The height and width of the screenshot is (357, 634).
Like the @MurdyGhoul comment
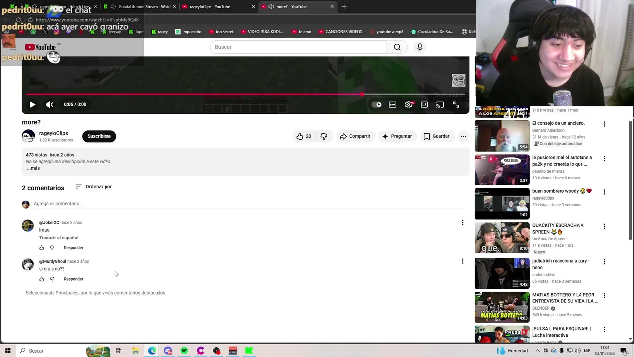tap(42, 279)
